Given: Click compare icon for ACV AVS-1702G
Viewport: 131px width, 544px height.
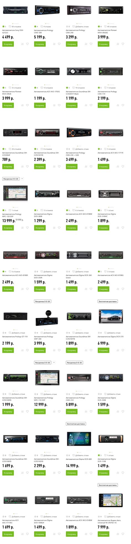Looking at the screenshot, I should 54,105.
